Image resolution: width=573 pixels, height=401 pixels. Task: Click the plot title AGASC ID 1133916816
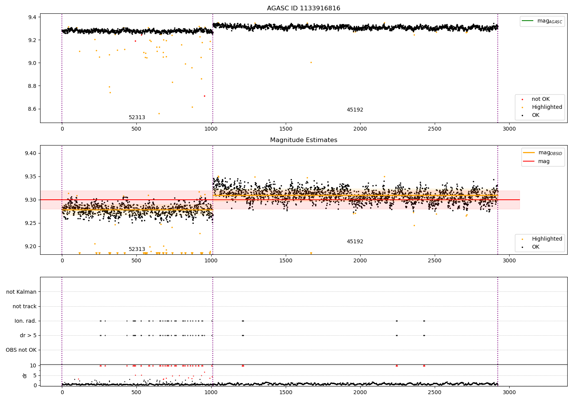[x=303, y=8]
